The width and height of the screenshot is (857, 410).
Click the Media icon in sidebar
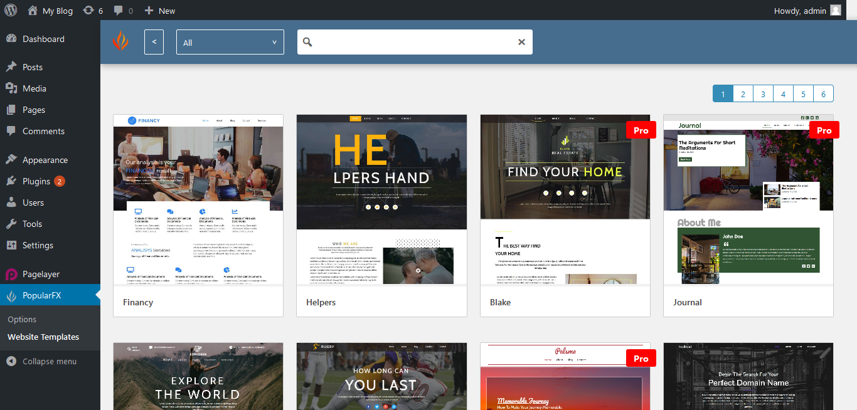(x=11, y=88)
